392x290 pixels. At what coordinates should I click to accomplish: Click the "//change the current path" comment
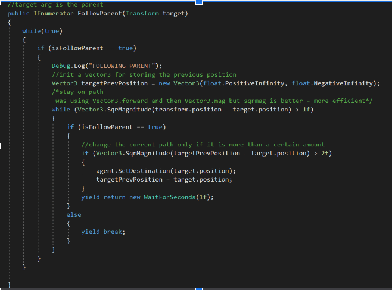(203, 145)
